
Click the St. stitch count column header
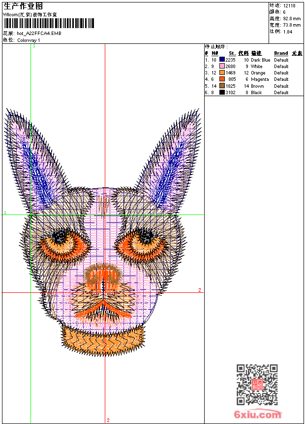pos(232,53)
